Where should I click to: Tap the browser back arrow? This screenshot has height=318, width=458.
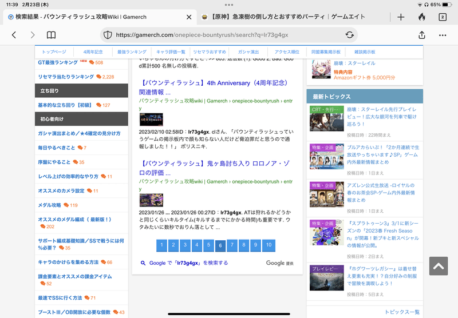tap(14, 35)
